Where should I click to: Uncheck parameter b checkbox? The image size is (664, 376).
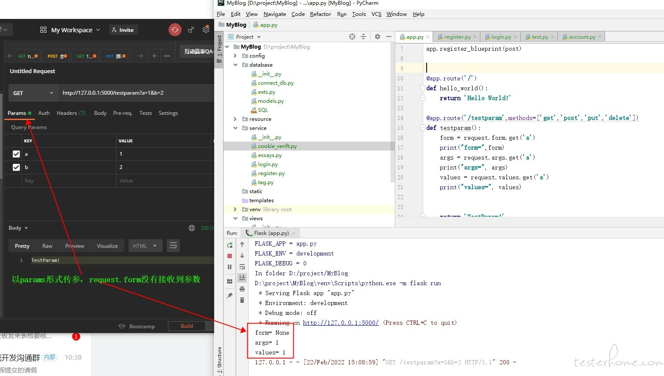pos(16,167)
